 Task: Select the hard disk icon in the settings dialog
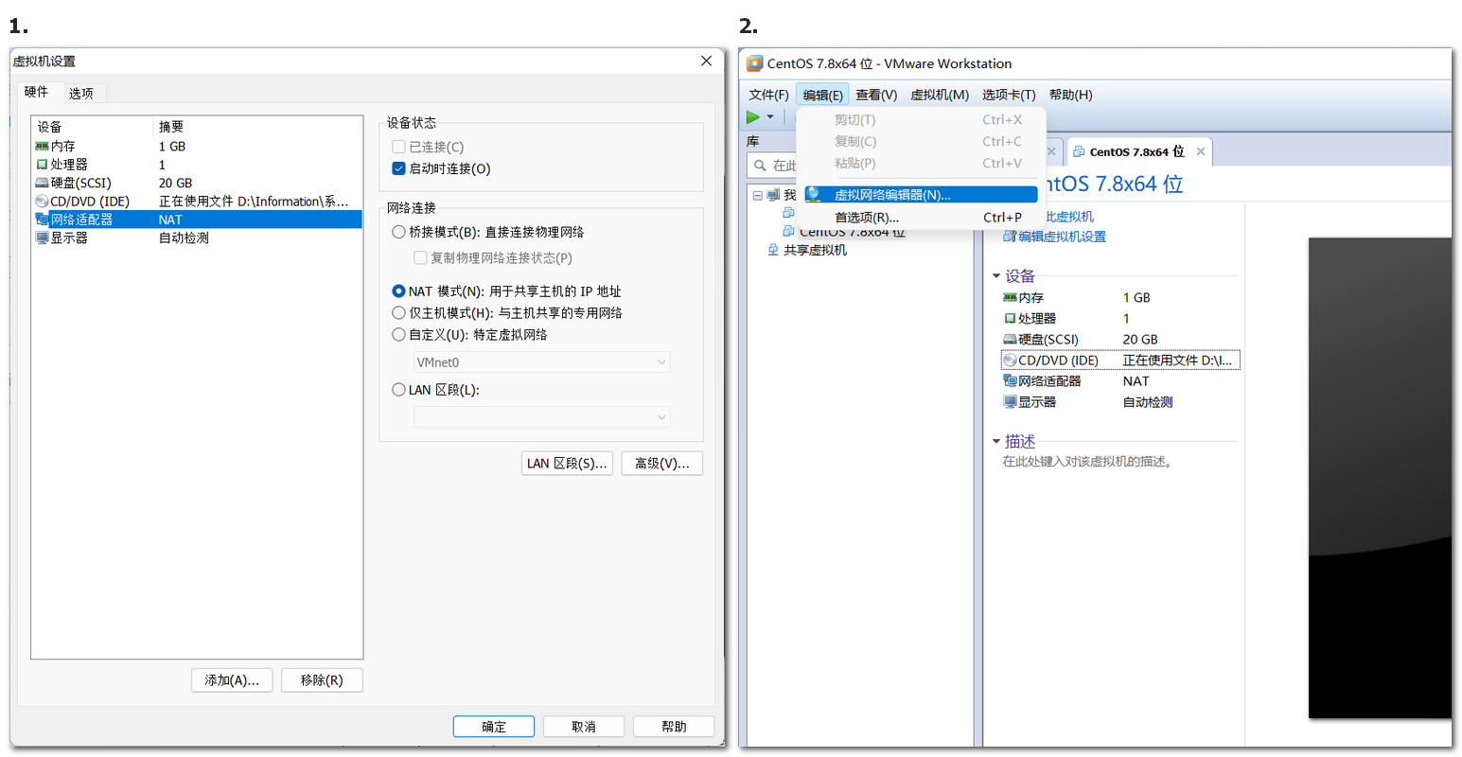pyautogui.click(x=42, y=183)
